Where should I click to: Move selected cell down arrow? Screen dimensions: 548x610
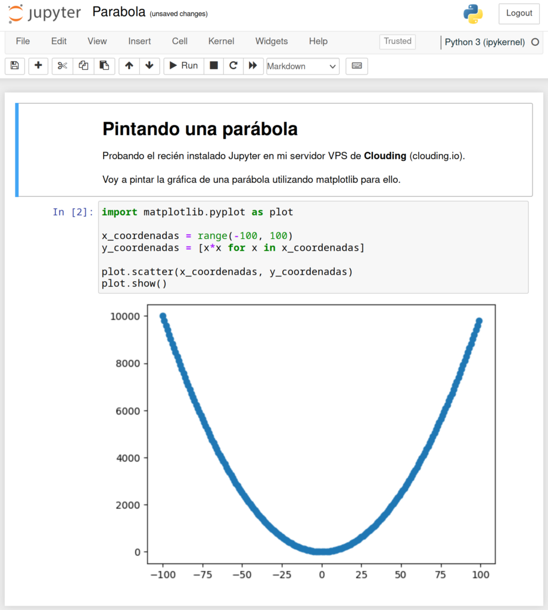(x=150, y=66)
